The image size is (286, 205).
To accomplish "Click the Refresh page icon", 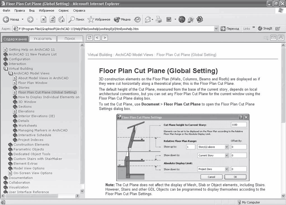I will tap(53, 19).
